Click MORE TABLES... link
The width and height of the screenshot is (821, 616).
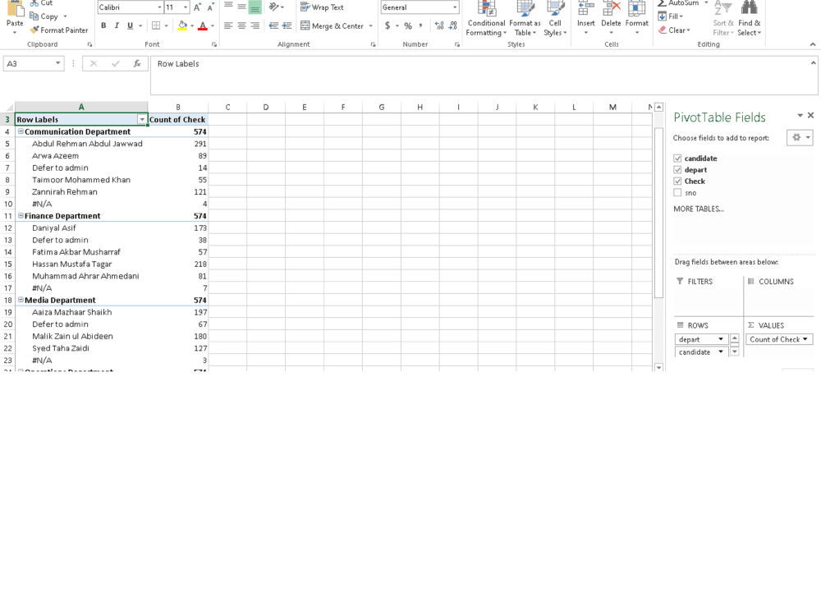pos(699,209)
